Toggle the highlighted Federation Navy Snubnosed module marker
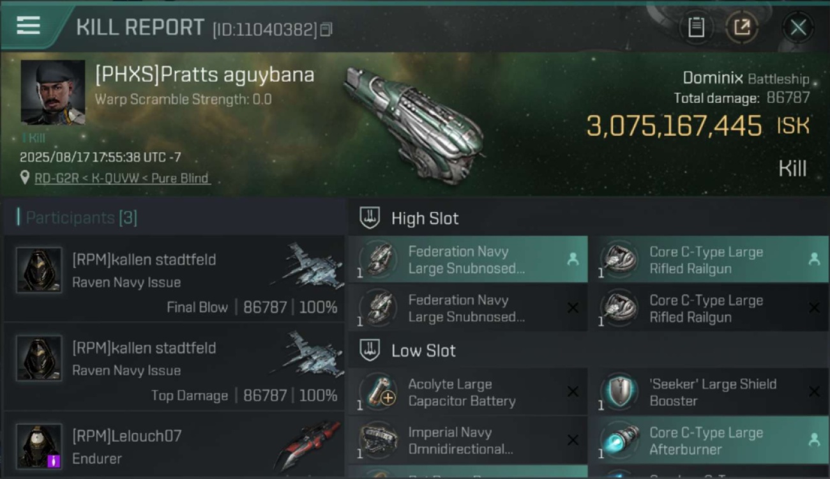830x479 pixels. (573, 259)
